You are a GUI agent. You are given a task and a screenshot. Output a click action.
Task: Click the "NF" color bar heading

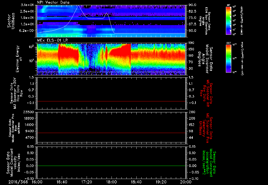(228, 5)
